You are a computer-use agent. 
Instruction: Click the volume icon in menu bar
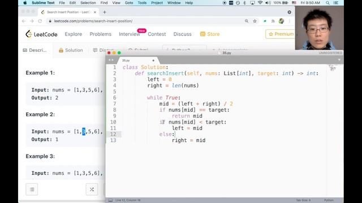[268, 3]
